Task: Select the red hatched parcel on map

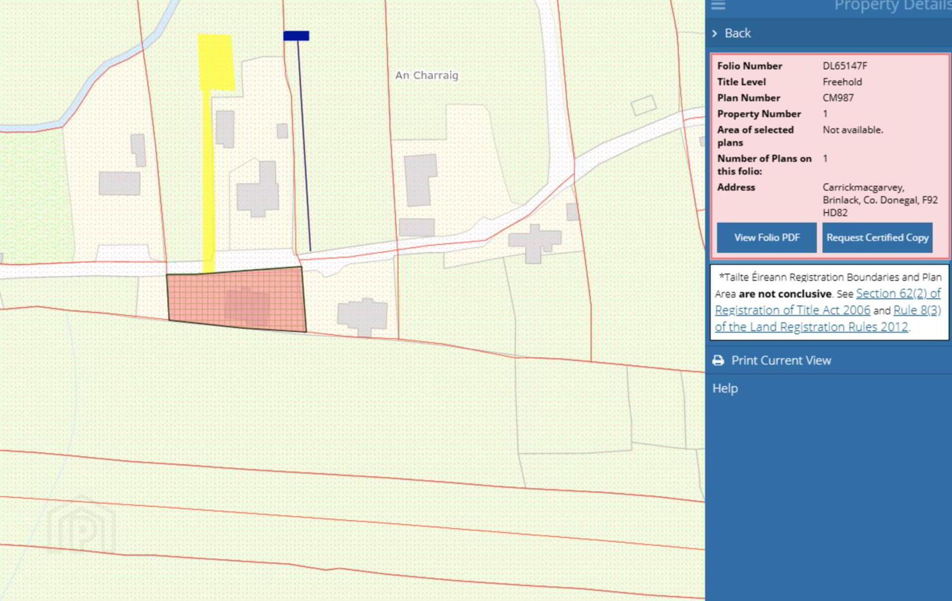Action: pos(237,299)
